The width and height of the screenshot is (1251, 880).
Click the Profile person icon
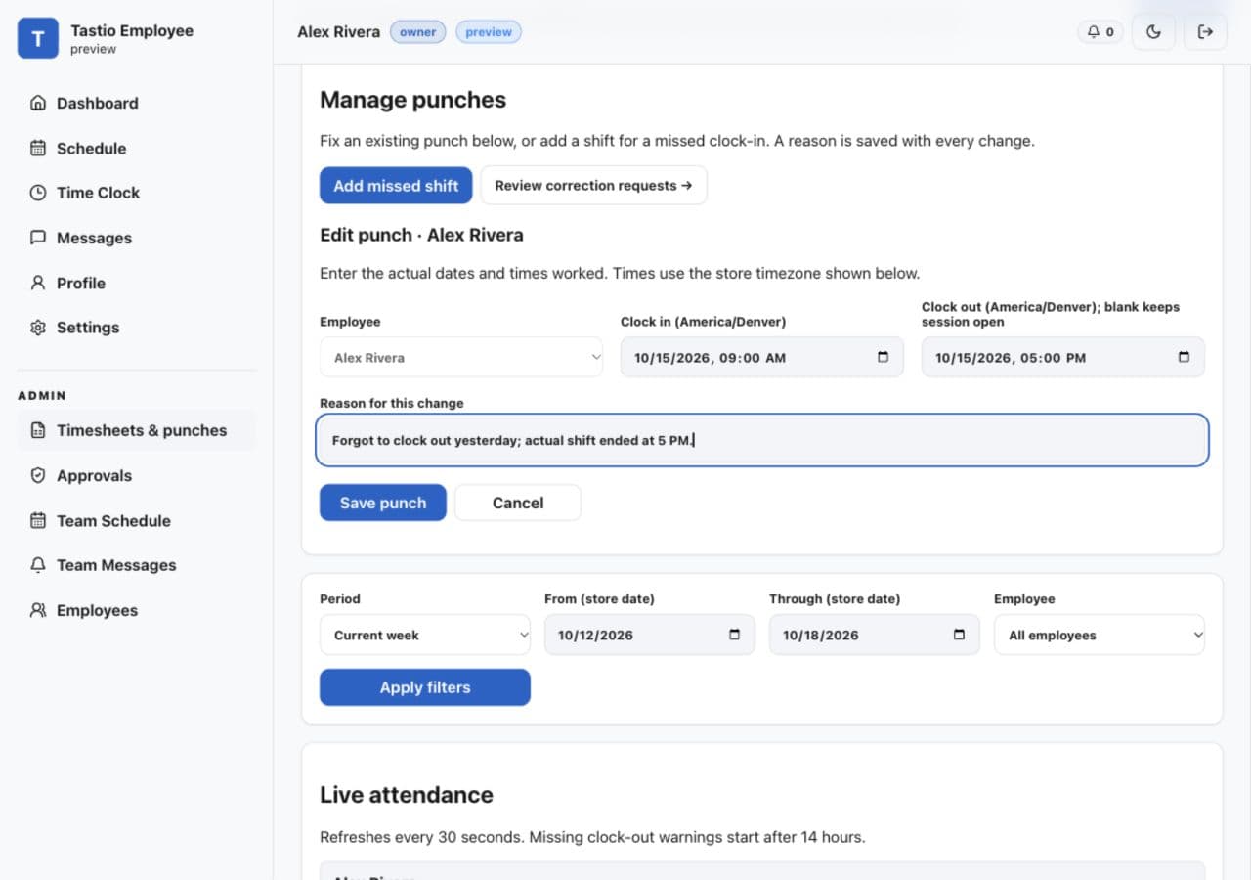pos(38,283)
